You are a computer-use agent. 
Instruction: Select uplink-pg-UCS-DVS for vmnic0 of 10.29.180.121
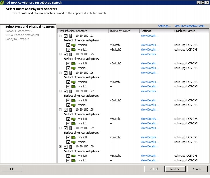tap(186, 45)
